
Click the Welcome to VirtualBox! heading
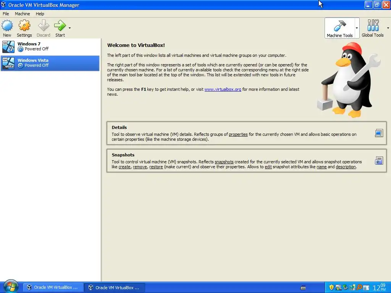(136, 45)
